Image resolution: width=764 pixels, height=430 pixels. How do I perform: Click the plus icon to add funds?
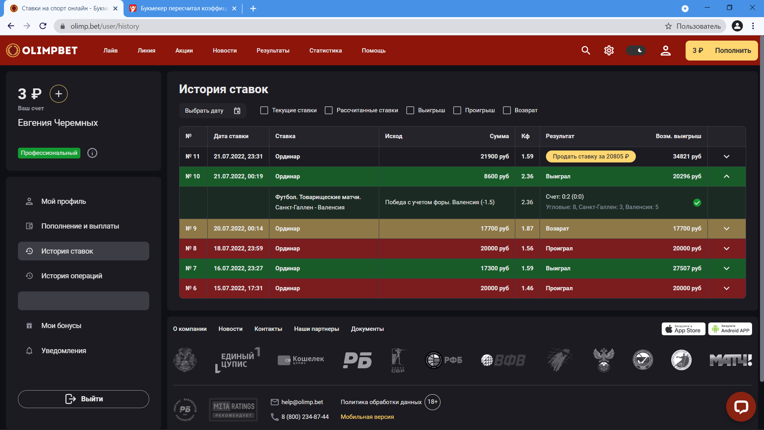[58, 94]
